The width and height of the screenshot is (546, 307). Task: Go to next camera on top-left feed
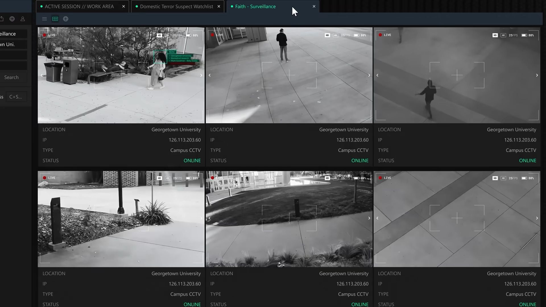[x=201, y=75]
